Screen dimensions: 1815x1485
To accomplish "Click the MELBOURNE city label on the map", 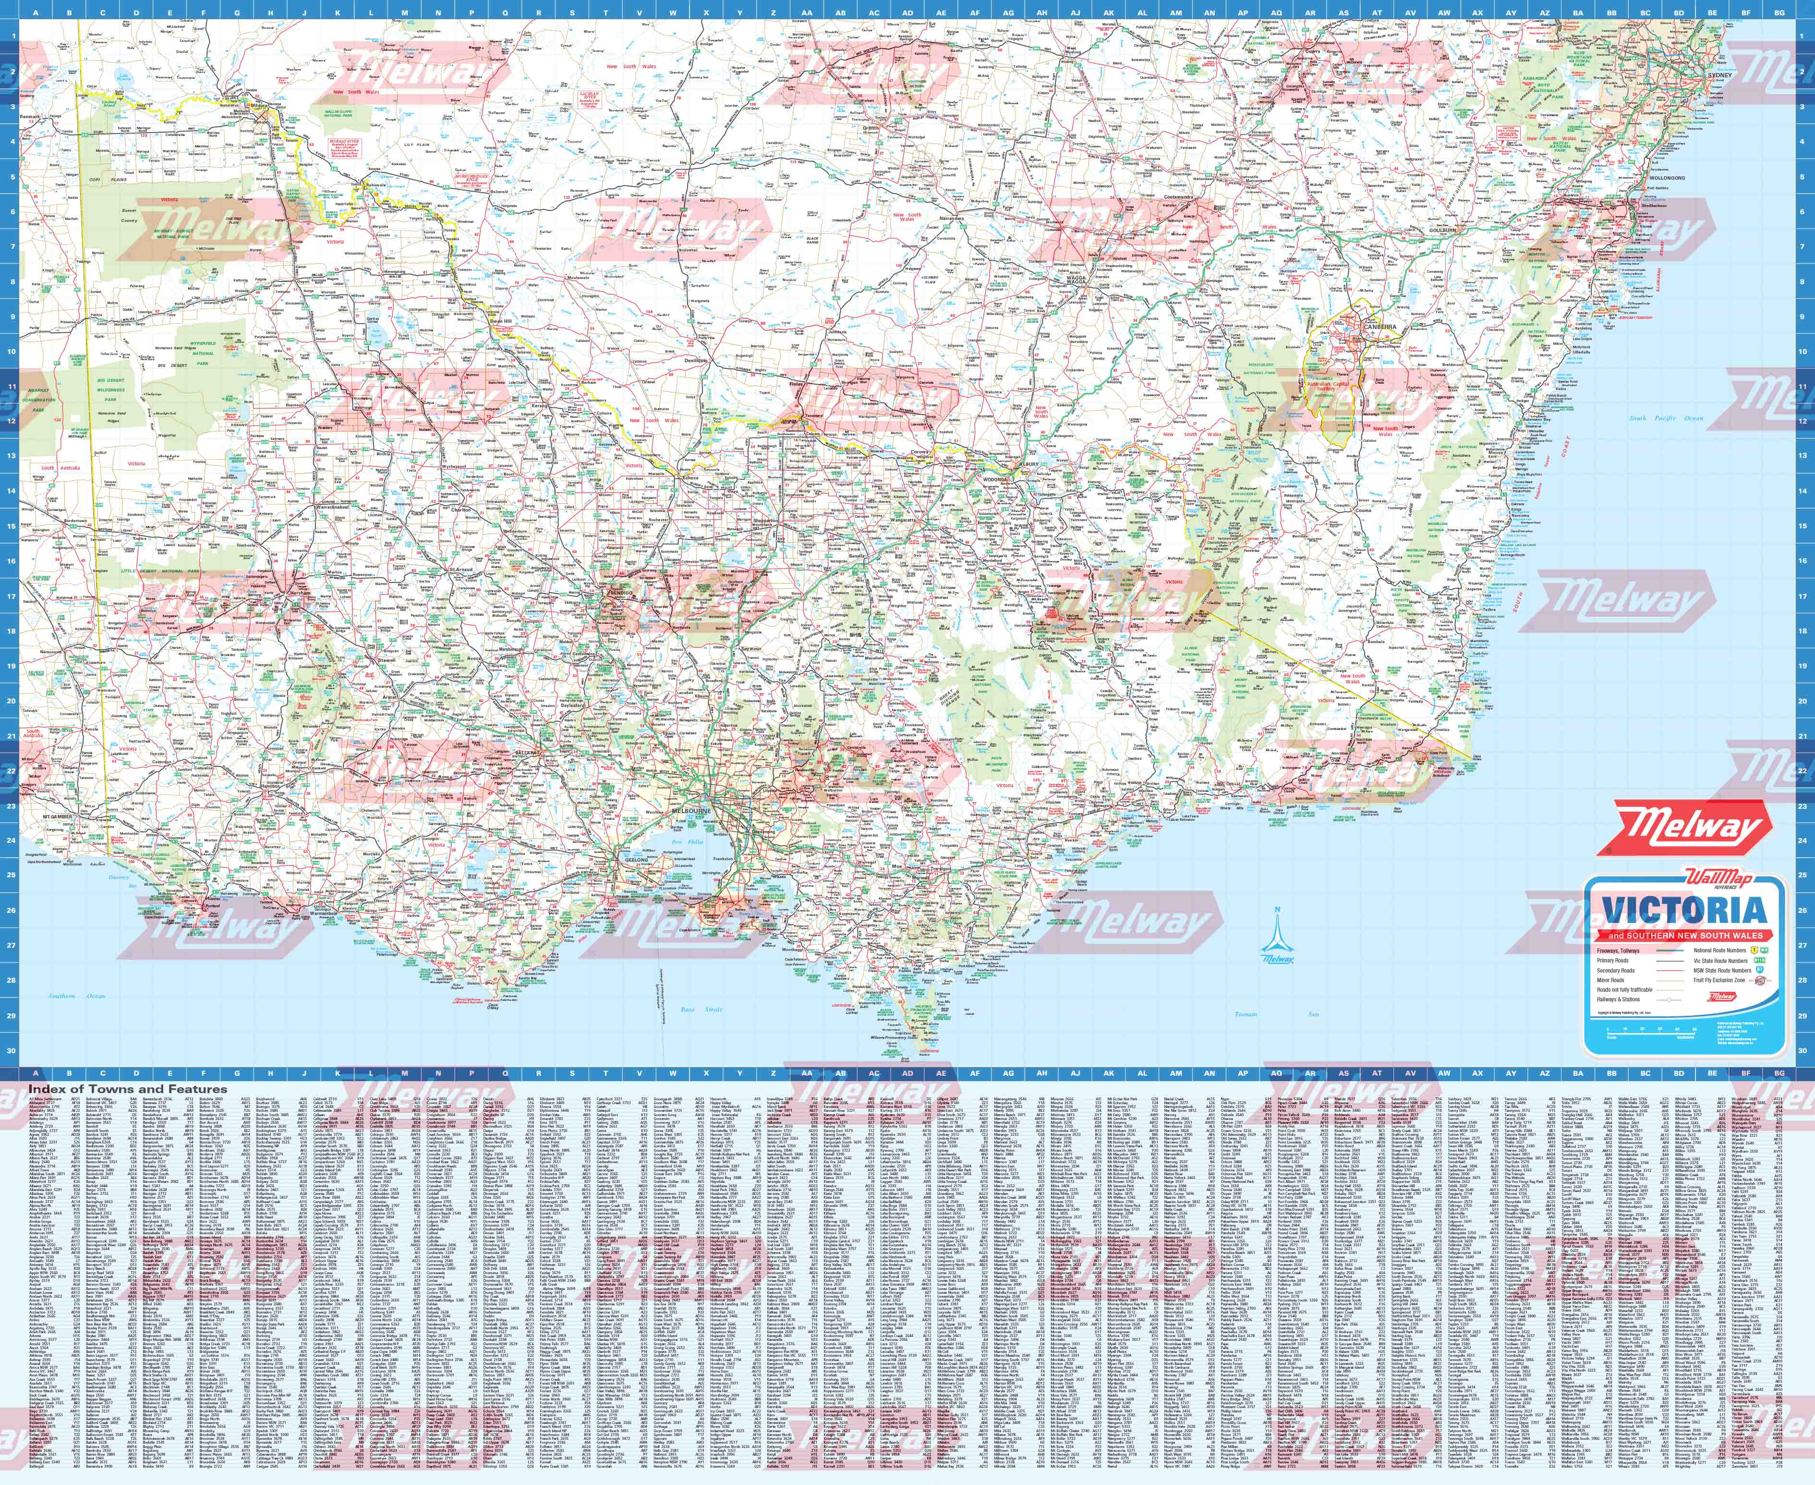I will (x=692, y=810).
